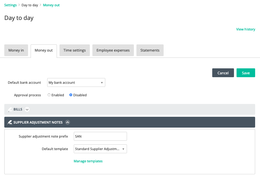
Task: Open the Employee expenses tab
Action: point(113,50)
